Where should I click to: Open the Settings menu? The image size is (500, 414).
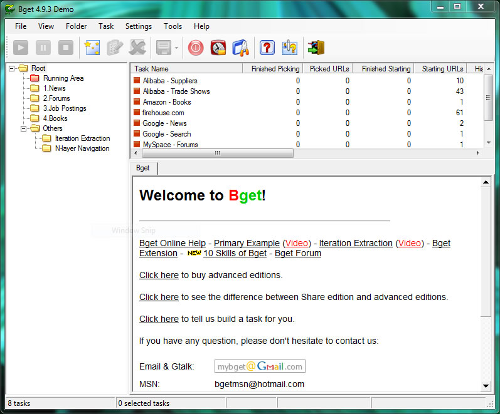tap(139, 26)
